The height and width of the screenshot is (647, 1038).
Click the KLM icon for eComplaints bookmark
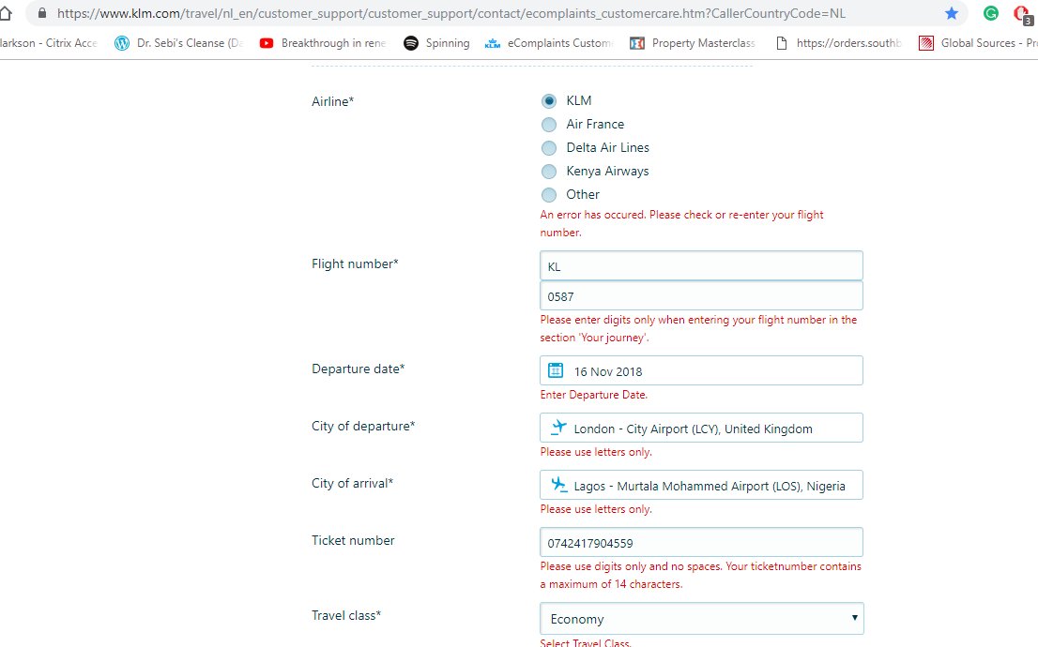coord(493,44)
